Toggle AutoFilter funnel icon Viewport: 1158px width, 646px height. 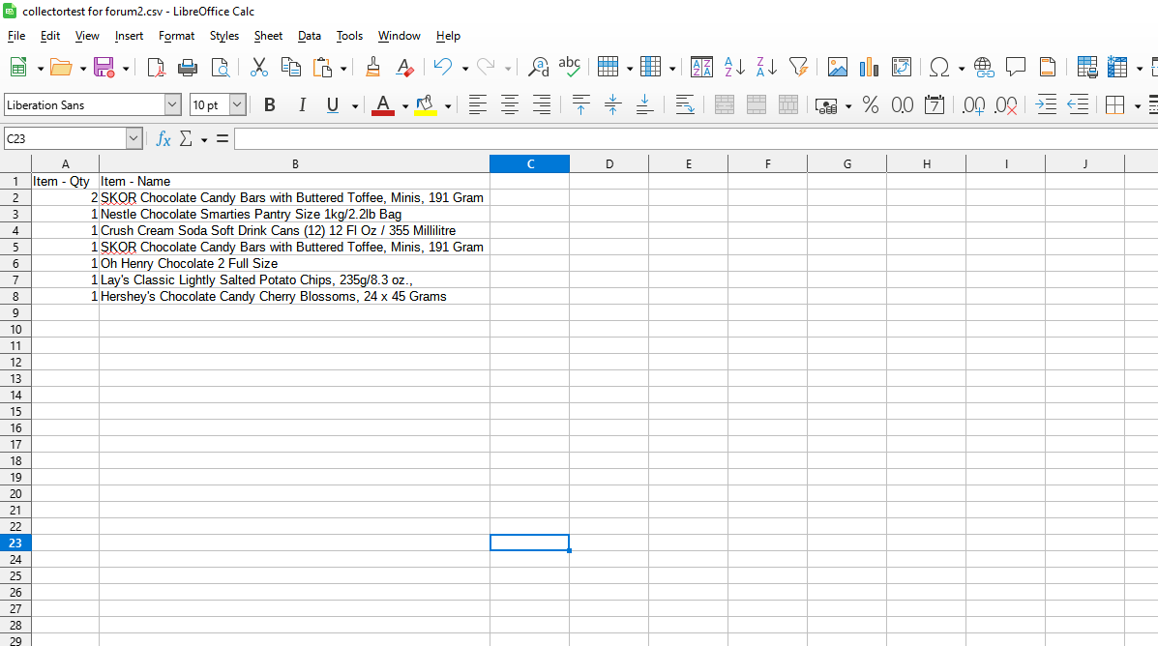pos(798,67)
